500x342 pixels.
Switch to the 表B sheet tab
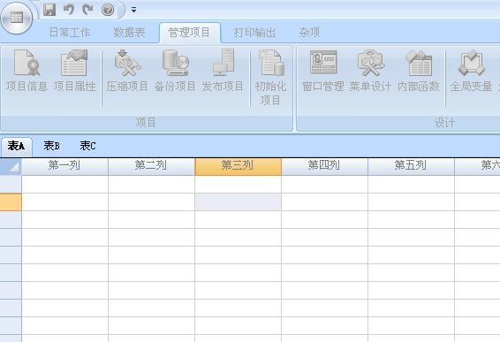tap(51, 146)
